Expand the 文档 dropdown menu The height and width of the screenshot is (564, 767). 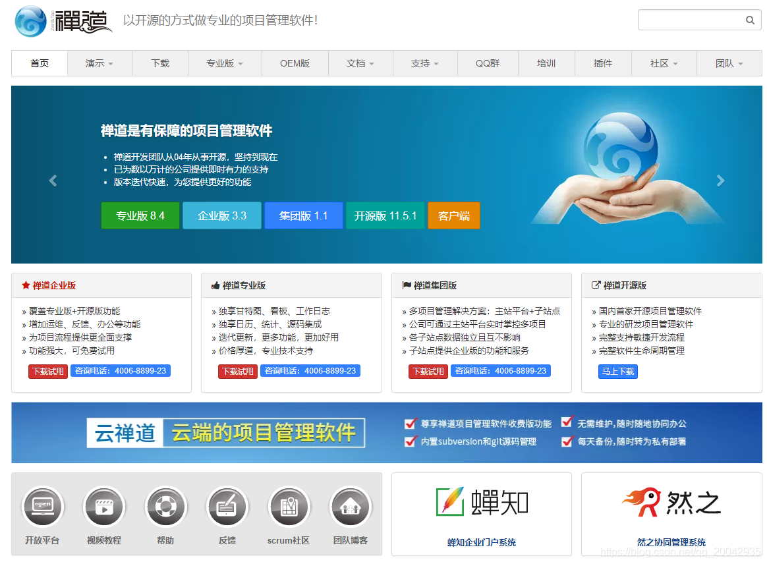[360, 63]
